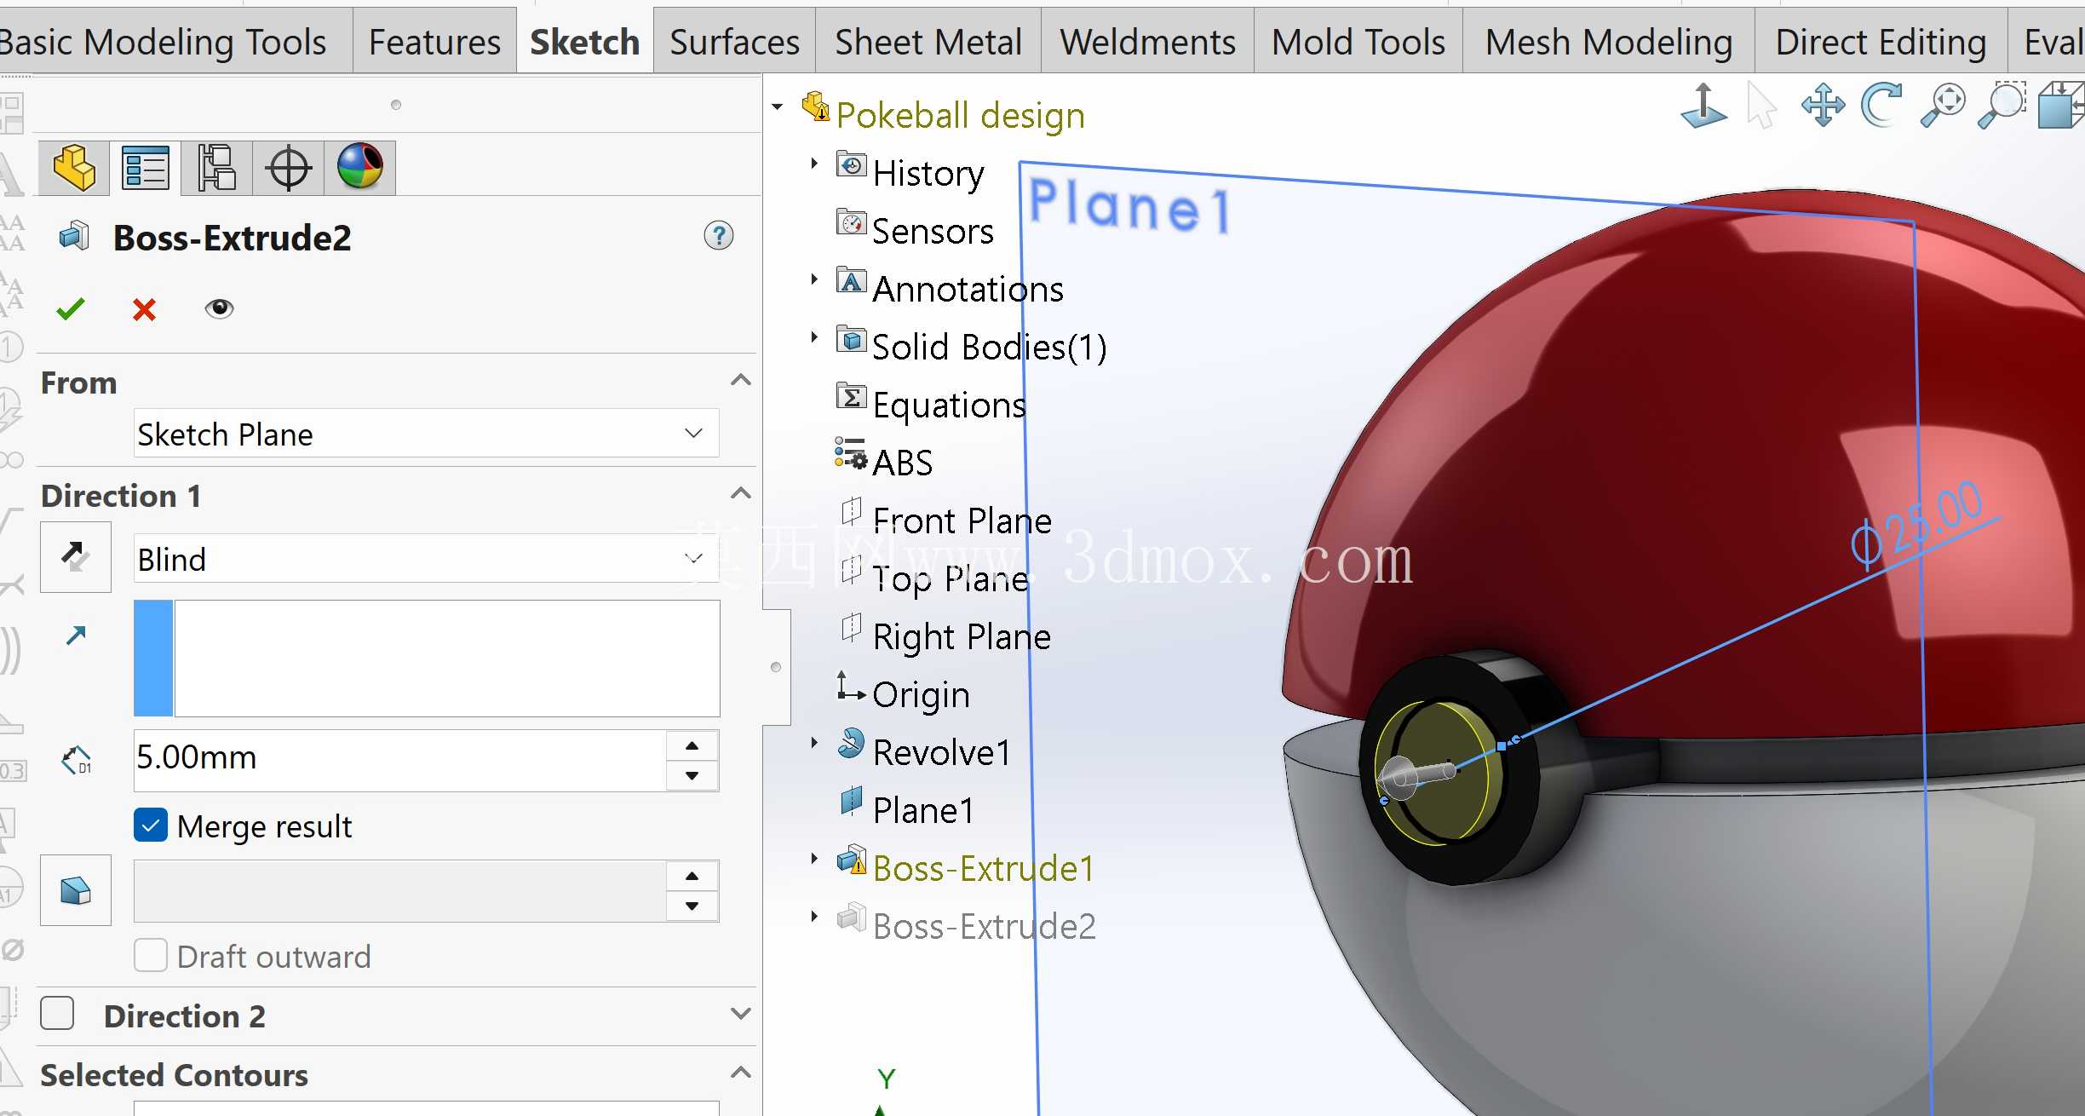Open the DisplayManager color ball tab

(360, 168)
